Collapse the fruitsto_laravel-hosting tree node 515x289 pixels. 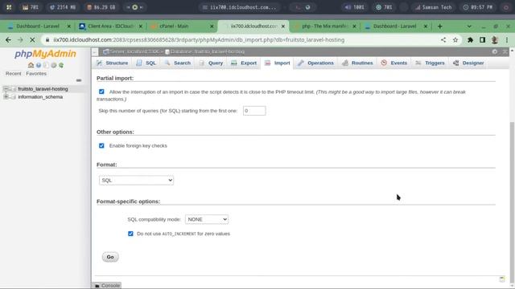(6, 89)
